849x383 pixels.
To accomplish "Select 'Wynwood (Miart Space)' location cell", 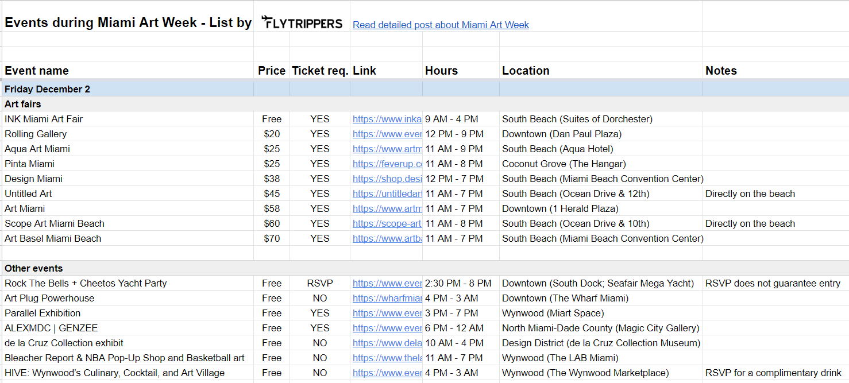I will 601,313.
